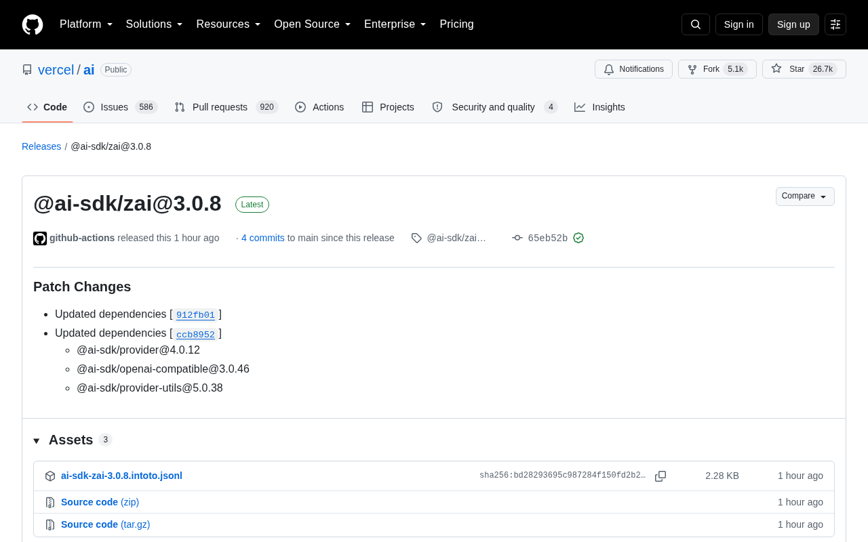The width and height of the screenshot is (868, 542).
Task: Click the Sign in button
Action: tap(739, 24)
